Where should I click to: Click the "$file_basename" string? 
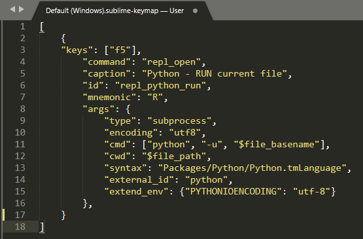tap(277, 145)
